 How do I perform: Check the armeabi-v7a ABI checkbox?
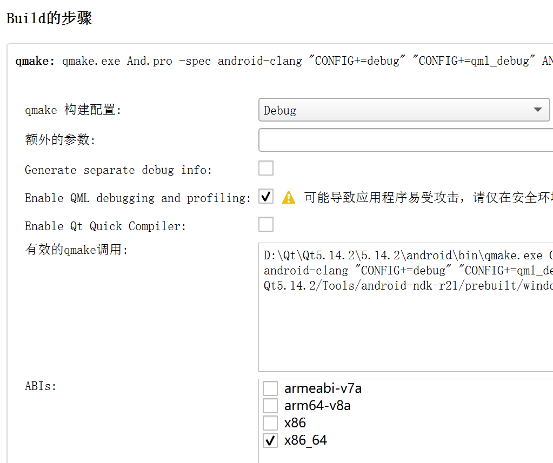[270, 388]
